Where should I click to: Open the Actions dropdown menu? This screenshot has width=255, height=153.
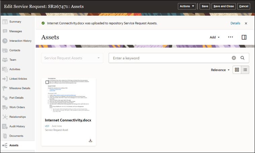click(x=187, y=6)
